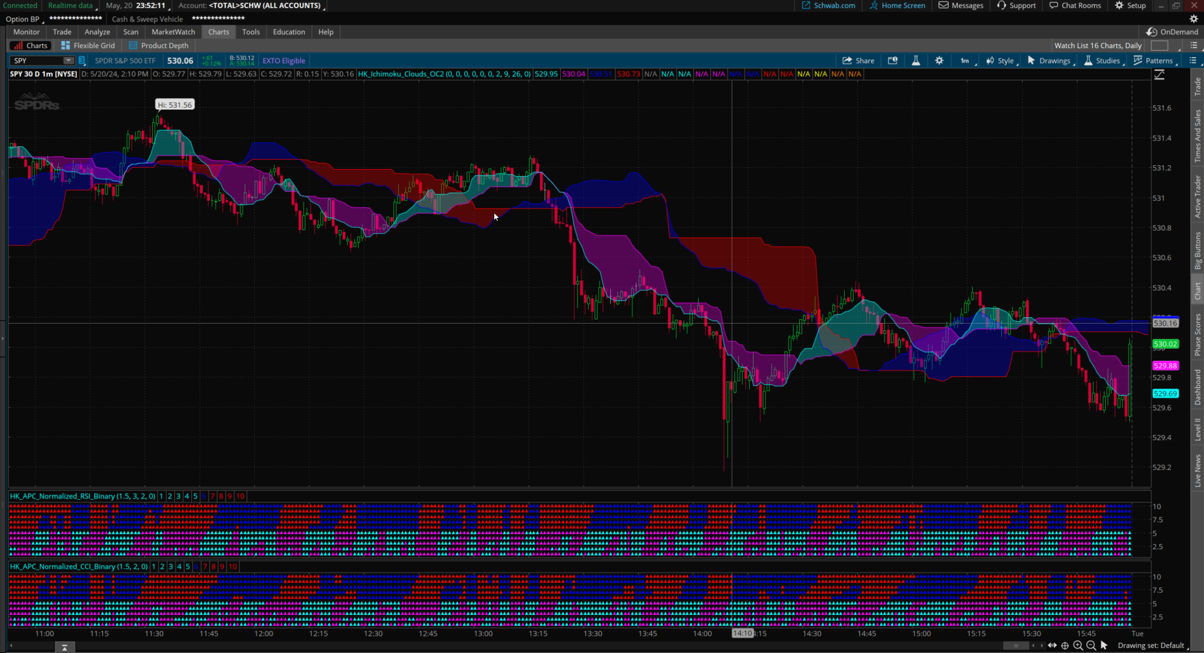Click the zoom in magnifier icon
The height and width of the screenshot is (653, 1204).
(x=1078, y=645)
